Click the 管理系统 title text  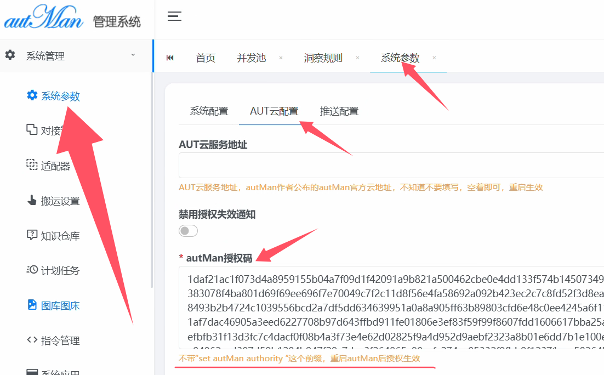[x=117, y=21]
